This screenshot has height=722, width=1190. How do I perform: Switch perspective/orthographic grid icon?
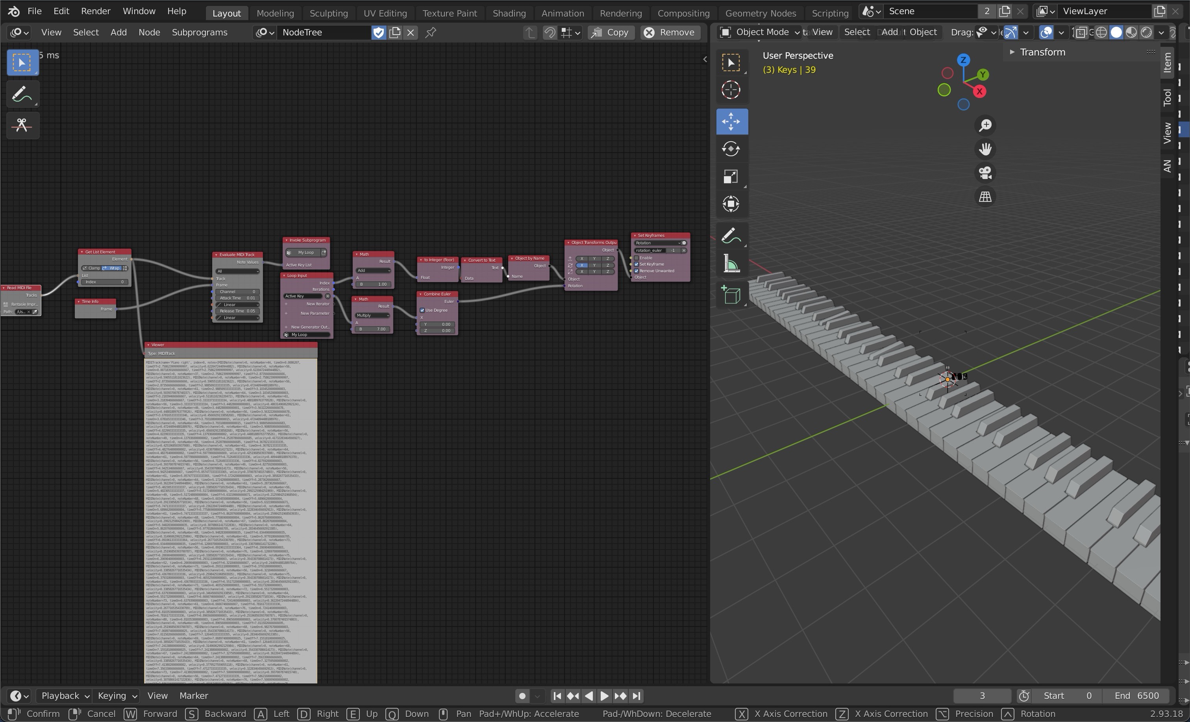point(985,197)
